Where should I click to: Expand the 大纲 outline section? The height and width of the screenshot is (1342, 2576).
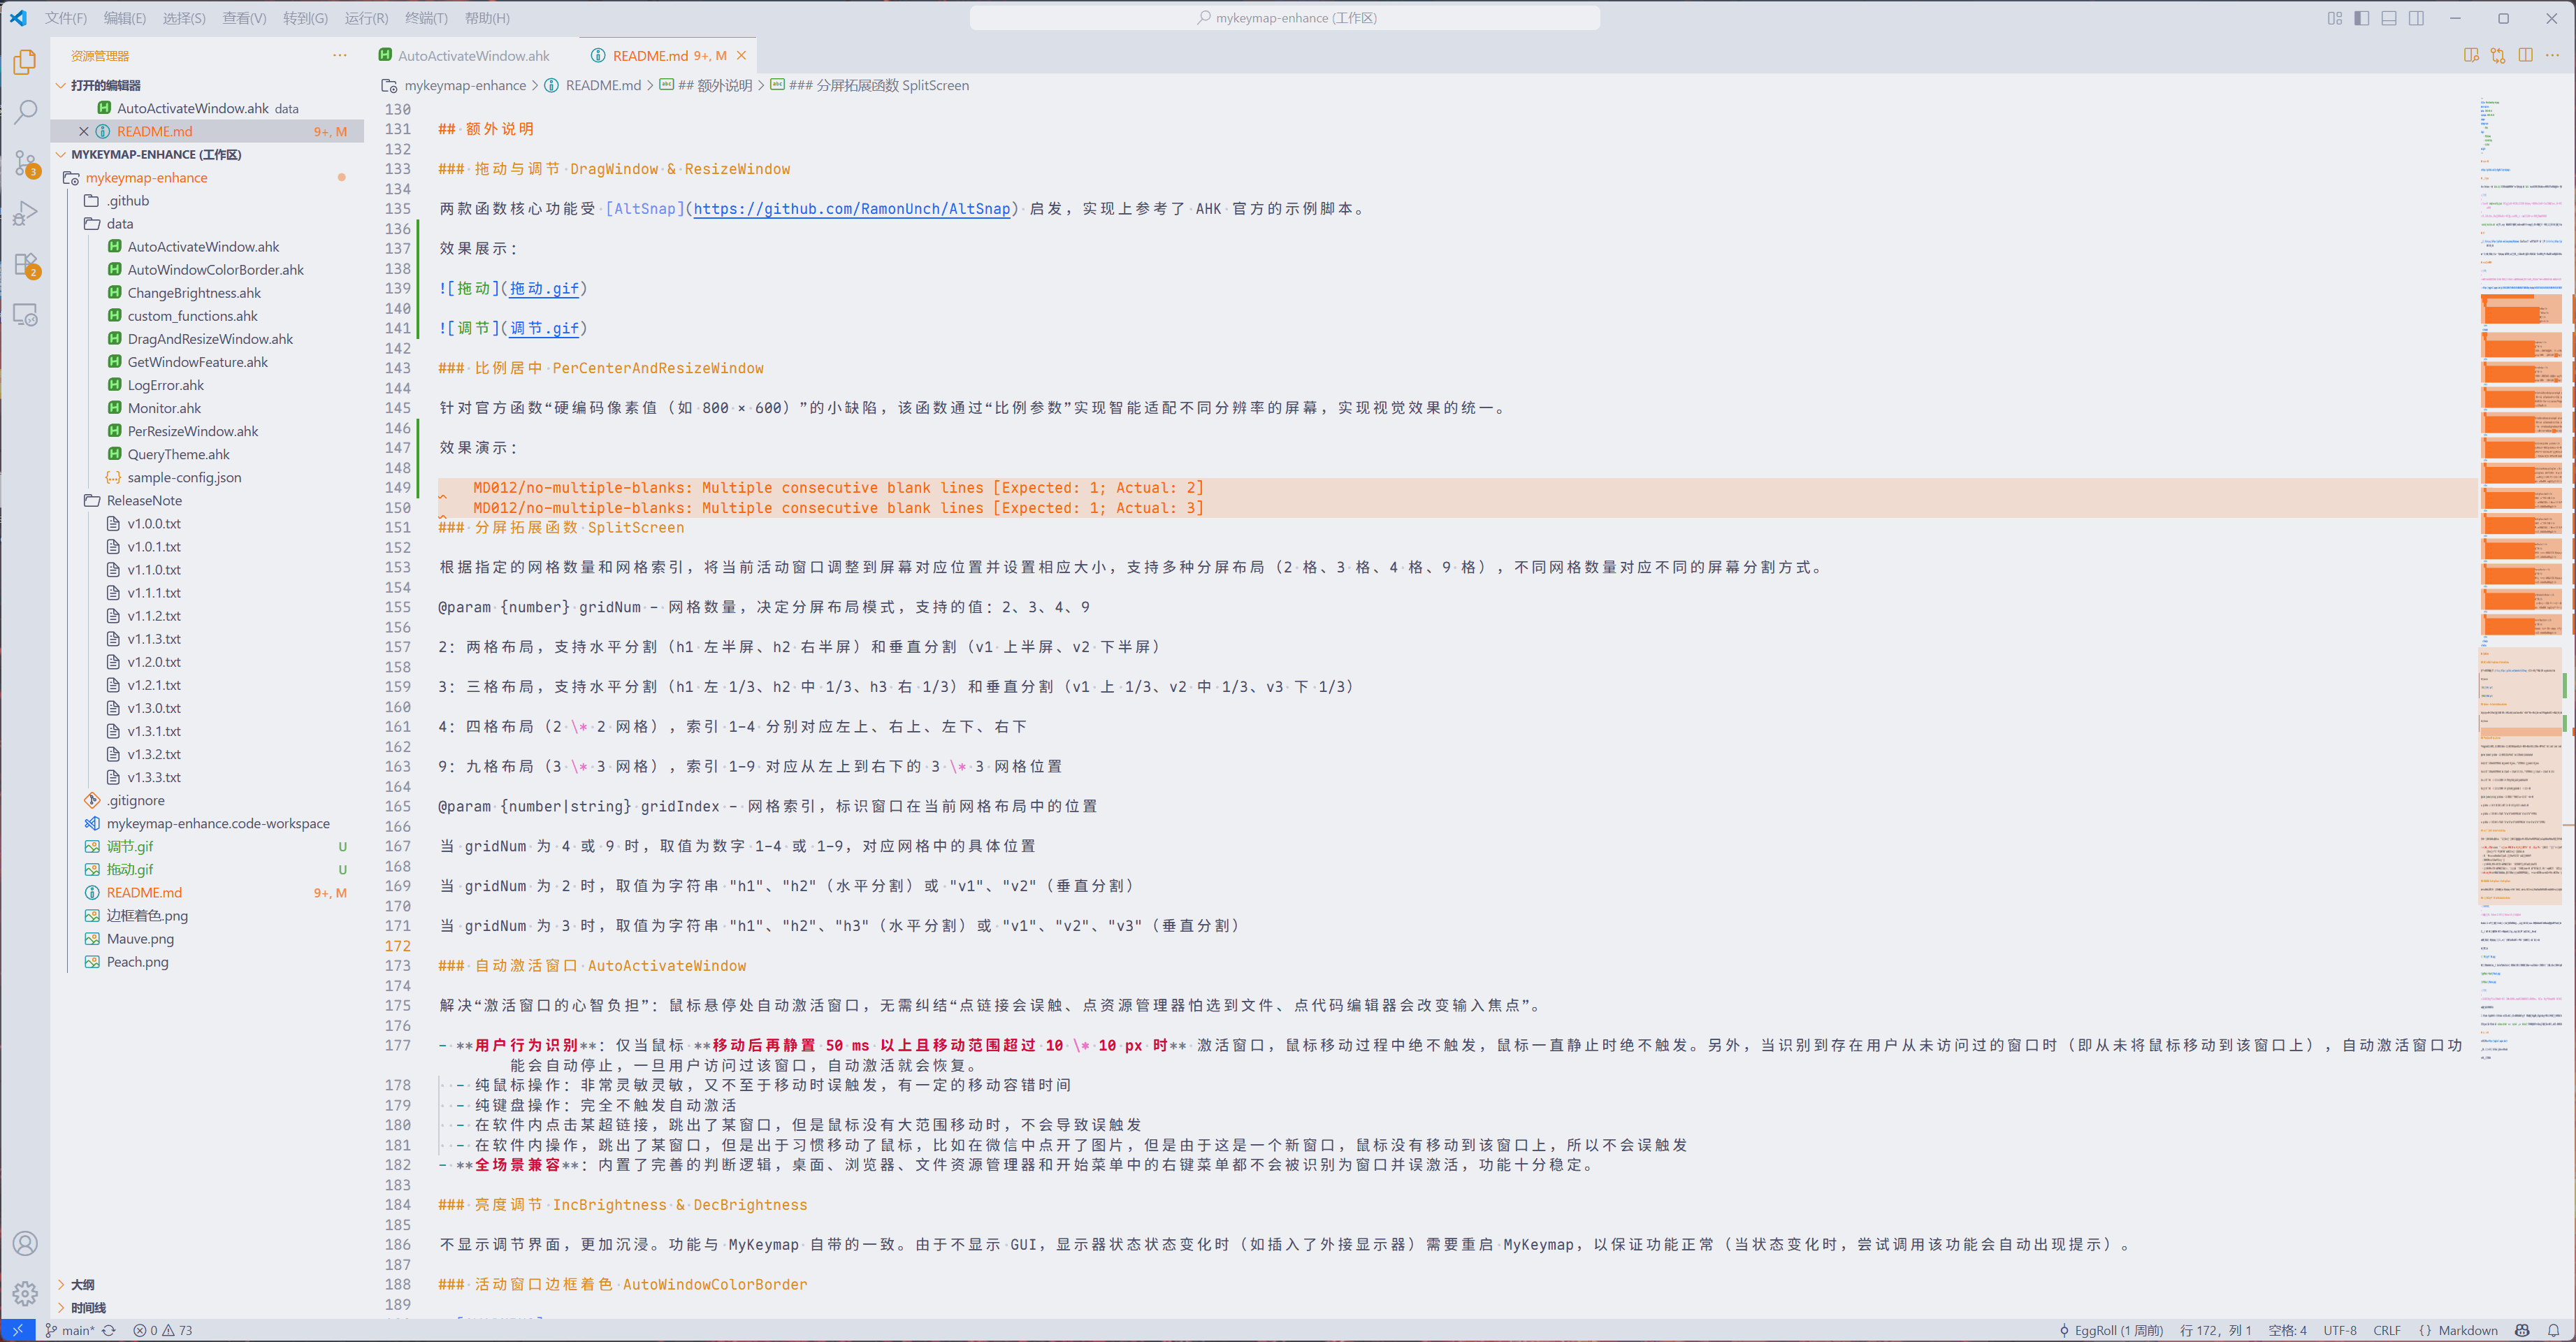click(82, 1284)
